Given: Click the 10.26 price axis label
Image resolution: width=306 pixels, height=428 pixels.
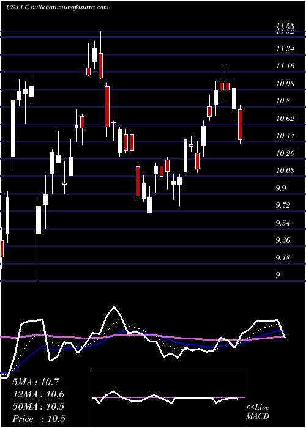Looking at the screenshot, I should pyautogui.click(x=285, y=153).
